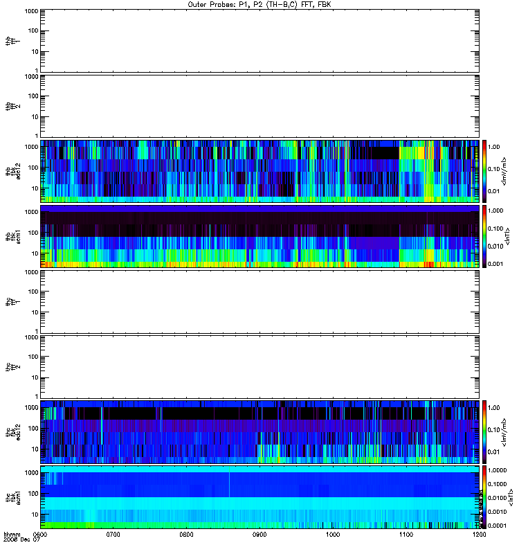Click the '10' y-axis tick of thb fff 2 panel

pyautogui.click(x=35, y=117)
